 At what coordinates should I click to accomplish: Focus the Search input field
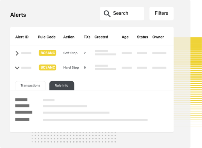(x=122, y=14)
